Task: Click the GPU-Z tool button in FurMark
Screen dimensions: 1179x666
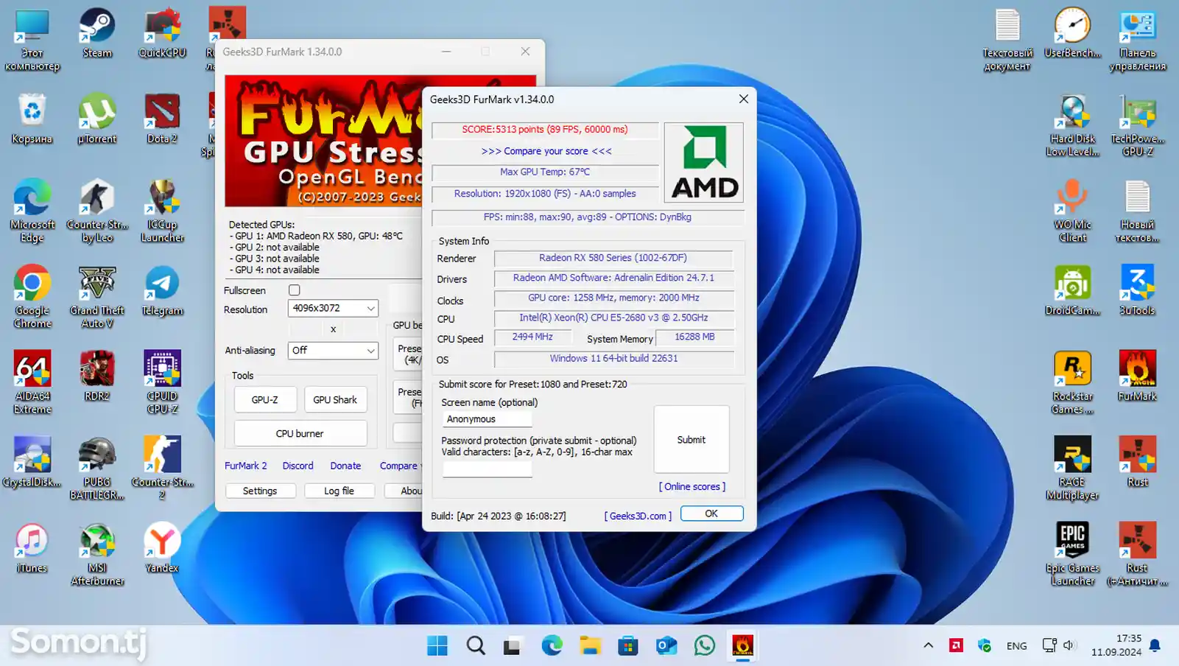Action: [265, 399]
